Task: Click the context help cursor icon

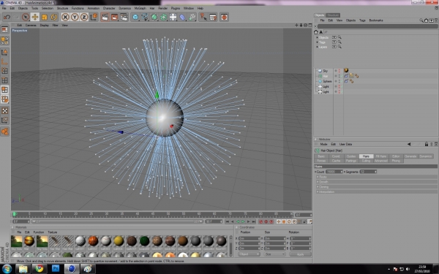Action: point(203,17)
